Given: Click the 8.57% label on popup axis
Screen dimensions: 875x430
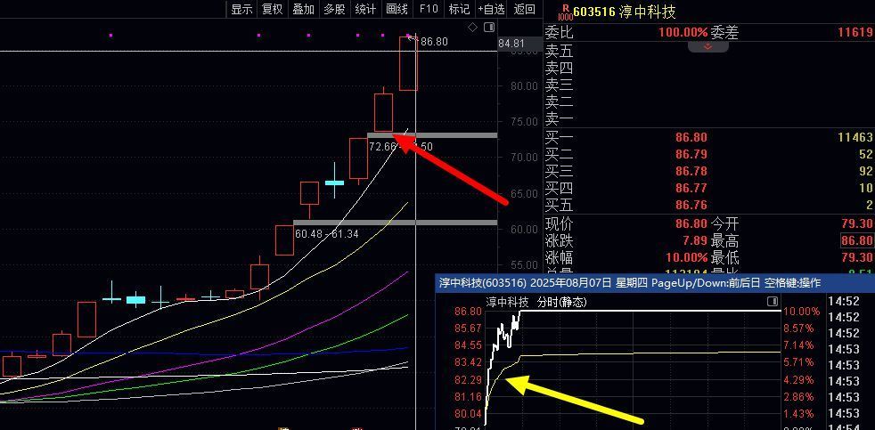Looking at the screenshot, I should (800, 328).
